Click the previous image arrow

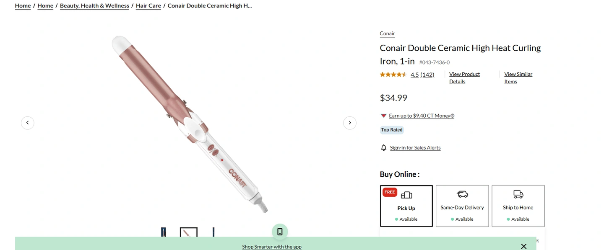click(28, 123)
